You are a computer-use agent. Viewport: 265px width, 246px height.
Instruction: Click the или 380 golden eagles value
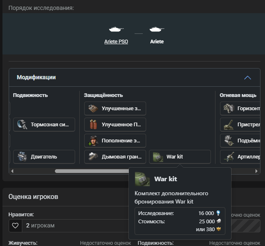pos(205,229)
